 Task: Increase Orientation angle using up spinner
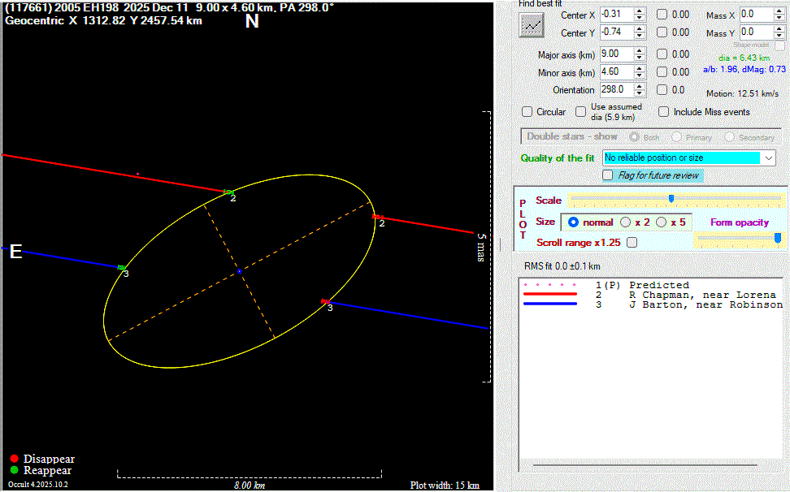640,86
